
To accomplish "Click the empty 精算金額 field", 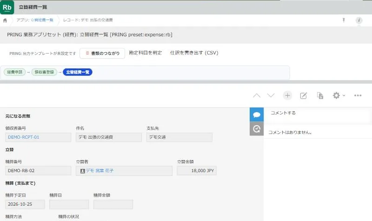I will [x=113, y=204].
